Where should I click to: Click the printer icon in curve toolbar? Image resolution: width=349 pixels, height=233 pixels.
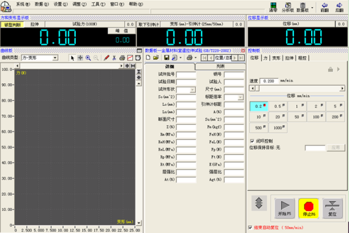(x=122, y=58)
